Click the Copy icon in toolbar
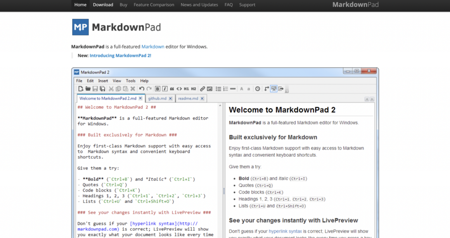The width and height of the screenshot is (450, 238). point(118,89)
